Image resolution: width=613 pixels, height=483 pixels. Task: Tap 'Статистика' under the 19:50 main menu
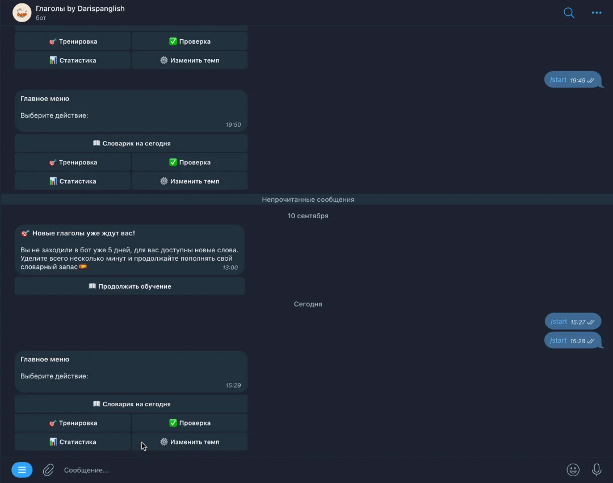(73, 181)
